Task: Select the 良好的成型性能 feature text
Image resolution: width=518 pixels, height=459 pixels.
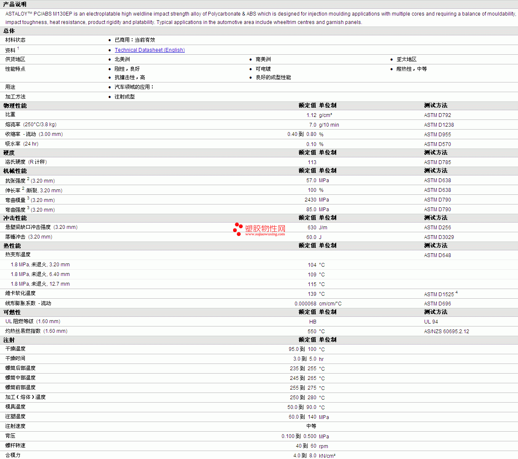Action: tap(273, 77)
